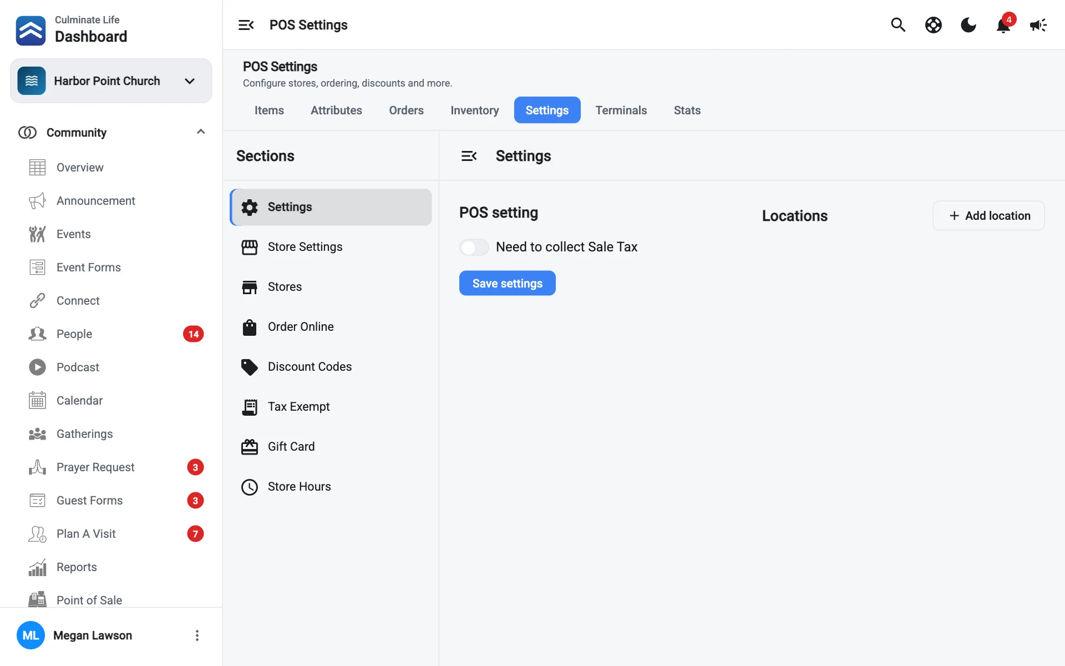The image size is (1065, 666).
Task: Click the Podcast play icon in sidebar
Action: pyautogui.click(x=37, y=367)
